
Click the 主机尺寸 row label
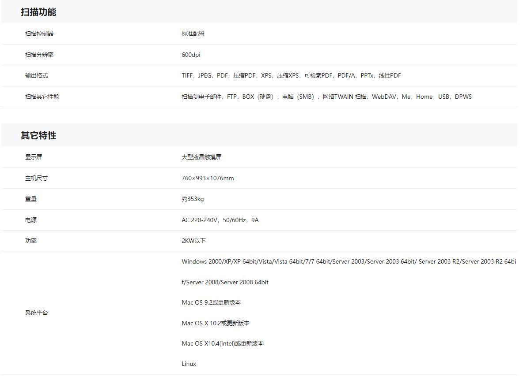click(x=36, y=178)
